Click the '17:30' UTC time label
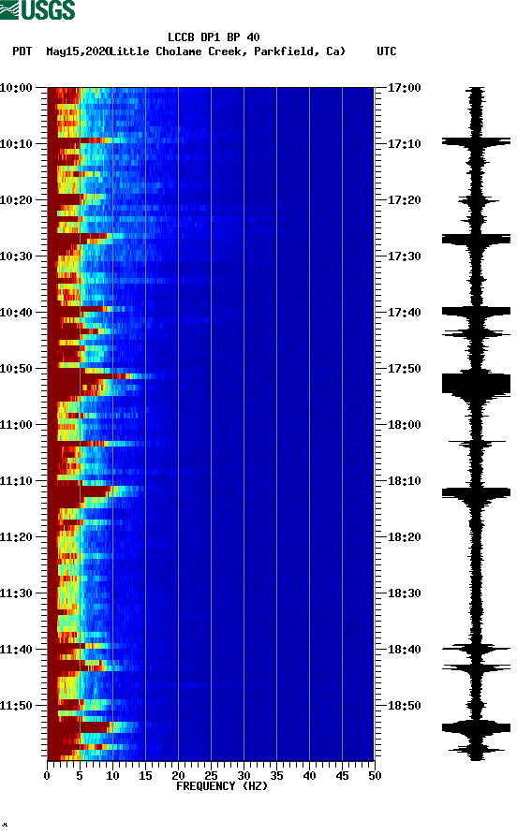 click(404, 256)
